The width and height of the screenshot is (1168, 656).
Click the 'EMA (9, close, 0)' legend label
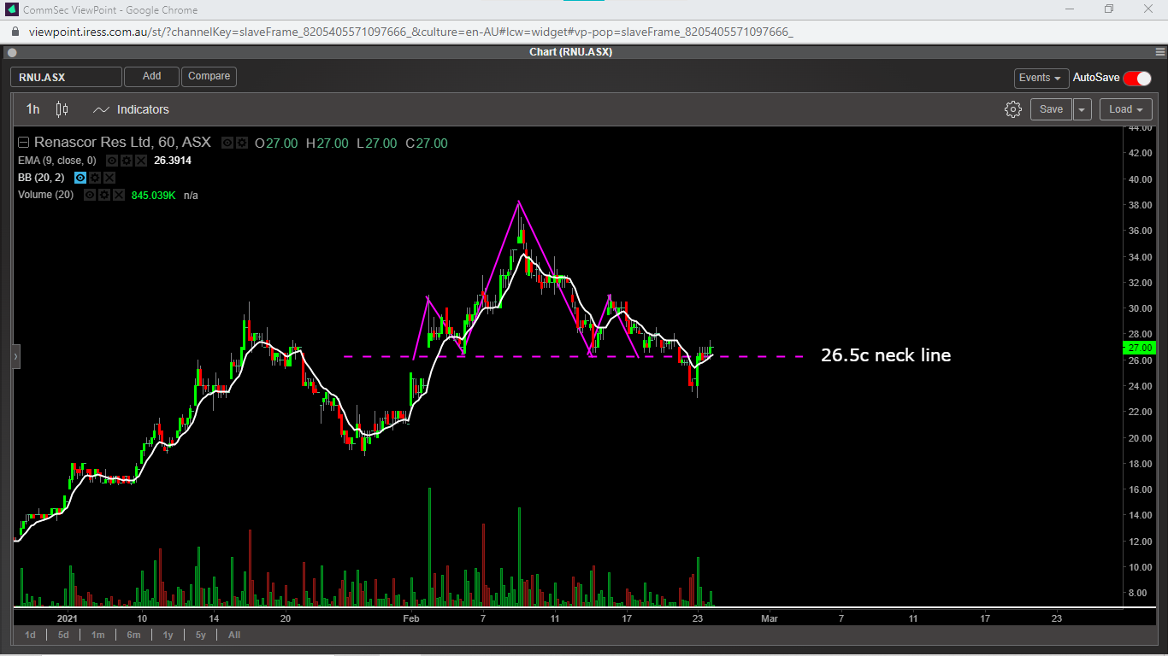(57, 161)
